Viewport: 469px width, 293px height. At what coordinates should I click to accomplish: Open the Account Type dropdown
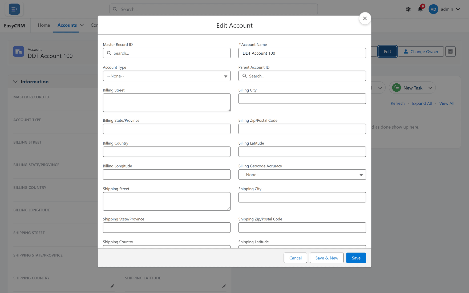(x=167, y=76)
